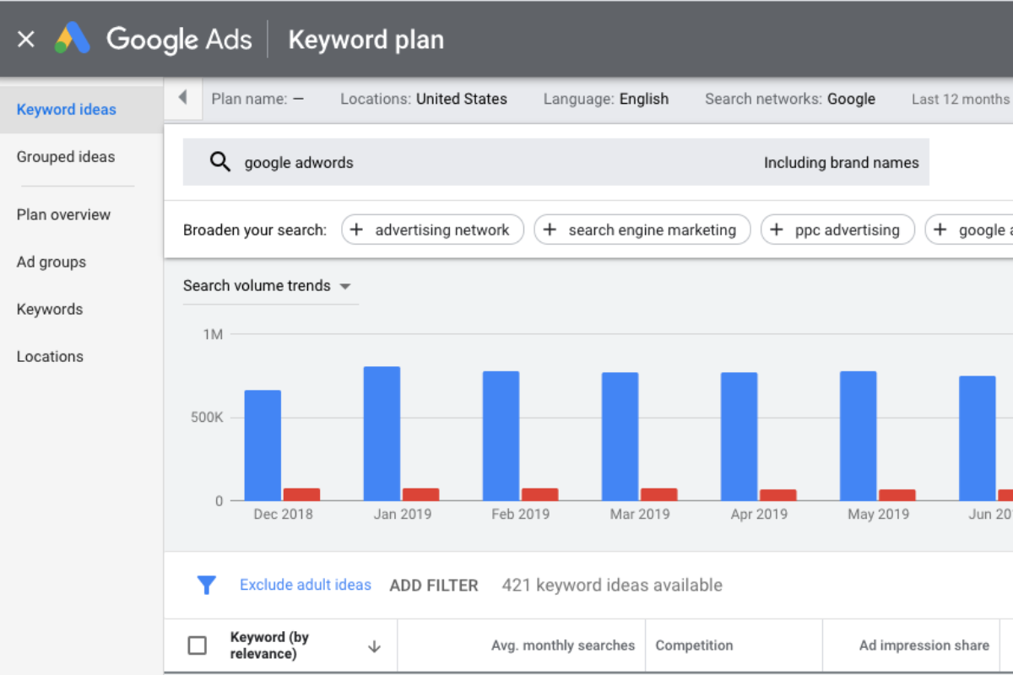This screenshot has height=675, width=1013.
Task: Select Ad groups in sidebar
Action: pos(51,262)
